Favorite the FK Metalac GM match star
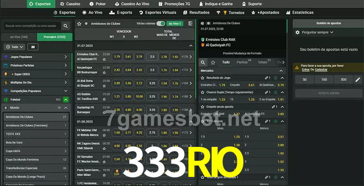 click(x=104, y=135)
